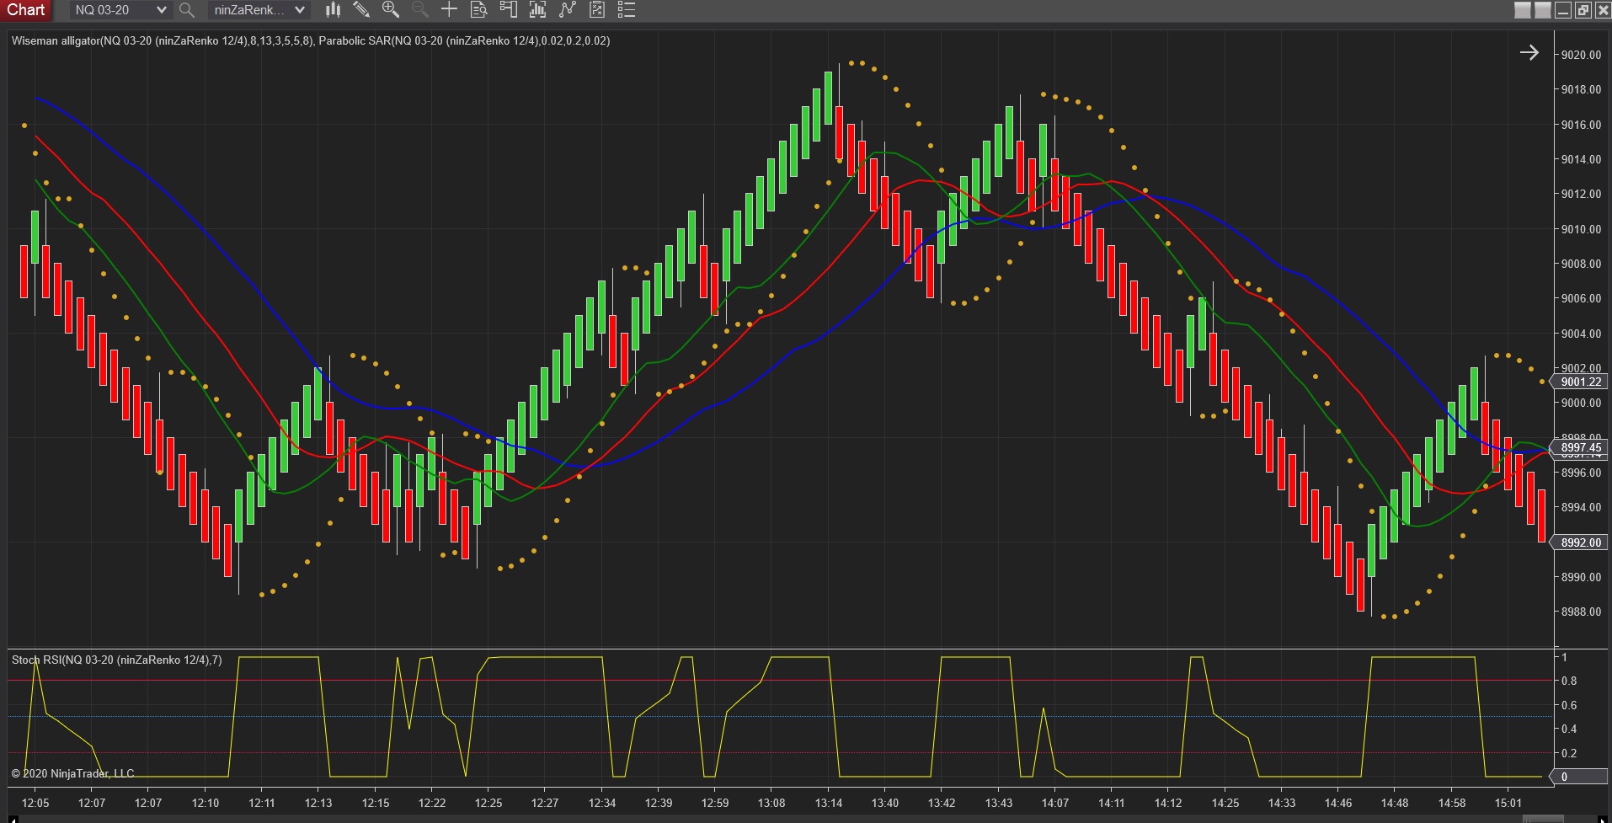The width and height of the screenshot is (1612, 823).
Task: Click the zoom out magnifier icon
Action: coord(419,10)
